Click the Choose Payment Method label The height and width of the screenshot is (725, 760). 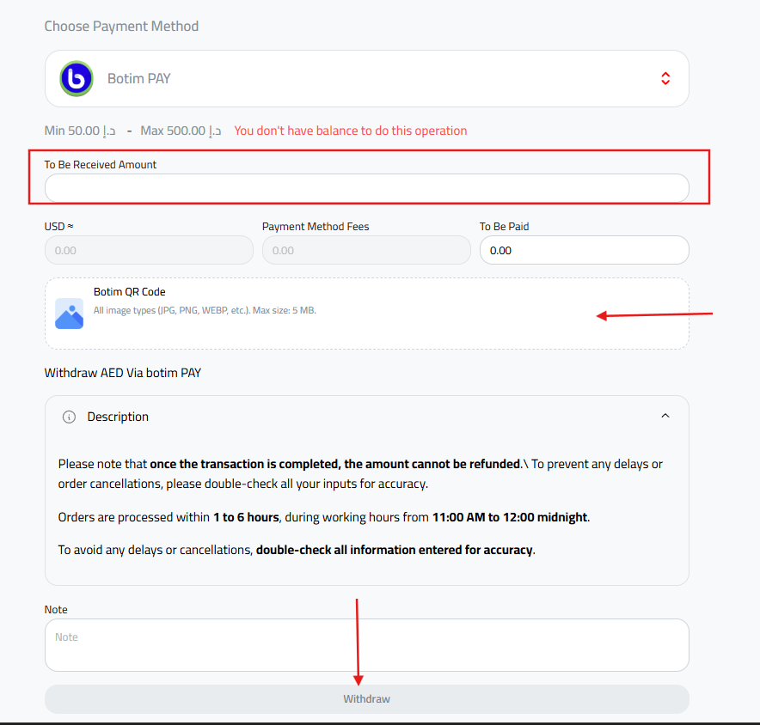[x=121, y=27]
